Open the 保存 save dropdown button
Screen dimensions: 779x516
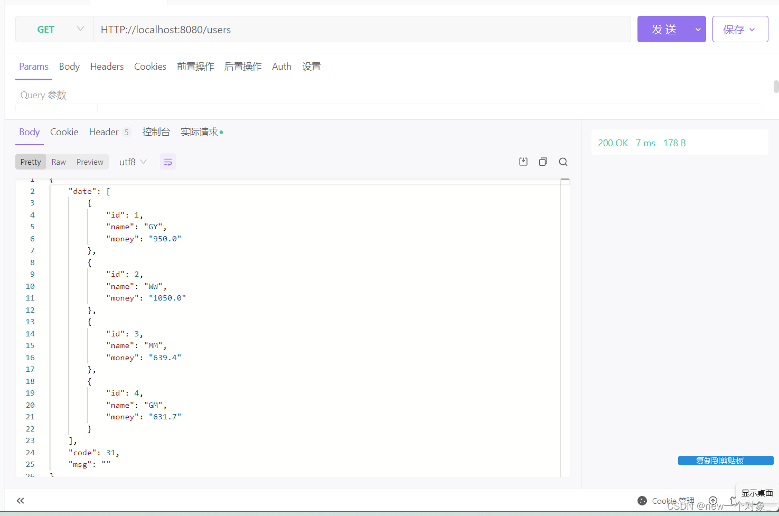point(740,29)
